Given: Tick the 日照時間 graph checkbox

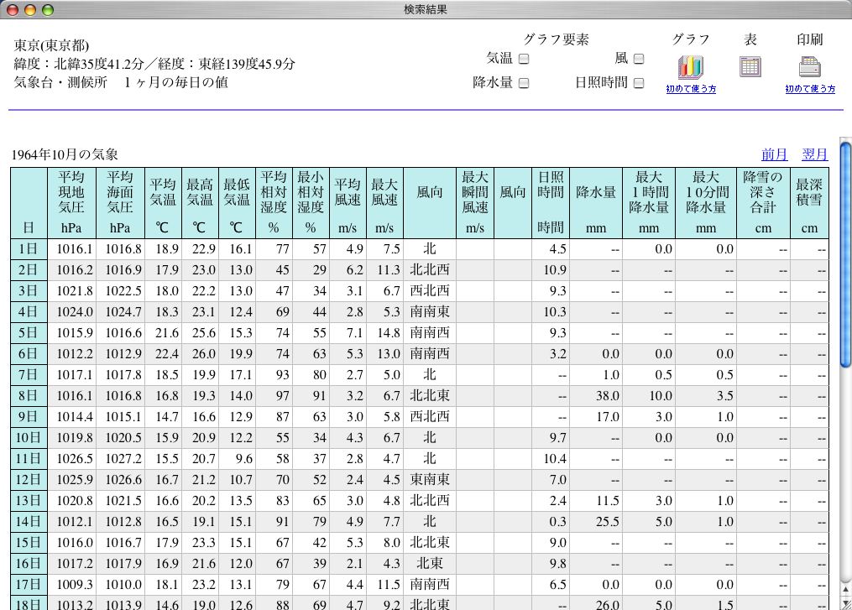Looking at the screenshot, I should (x=639, y=83).
